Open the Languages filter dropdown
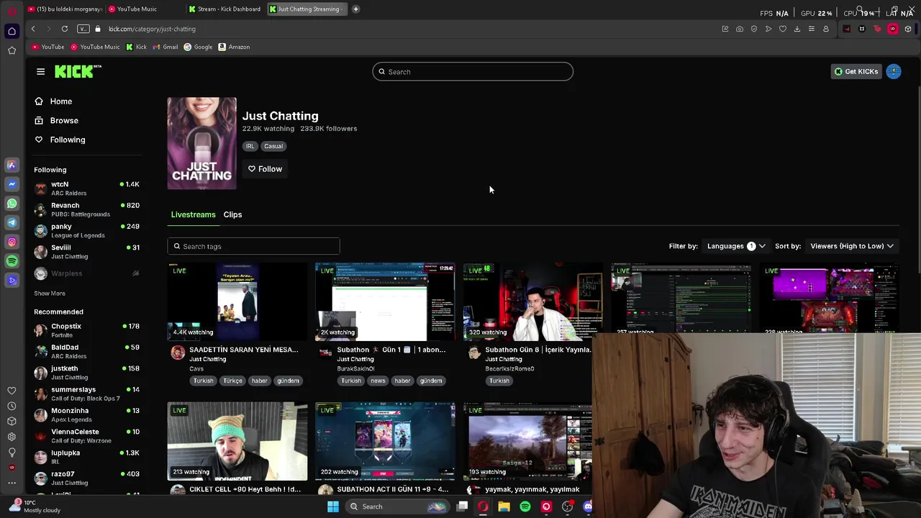Viewport: 921px width, 518px height. click(736, 246)
